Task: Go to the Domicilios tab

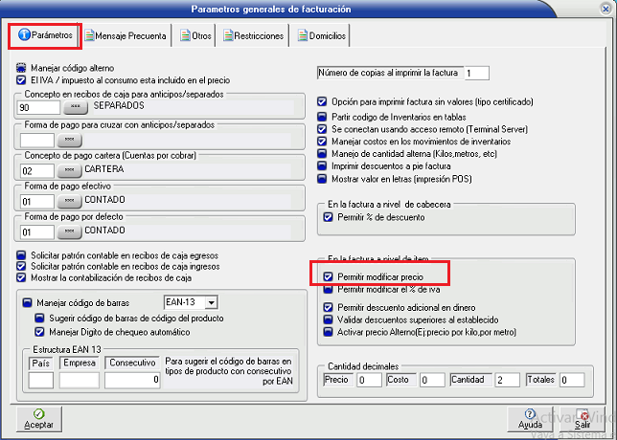Action: (322, 36)
